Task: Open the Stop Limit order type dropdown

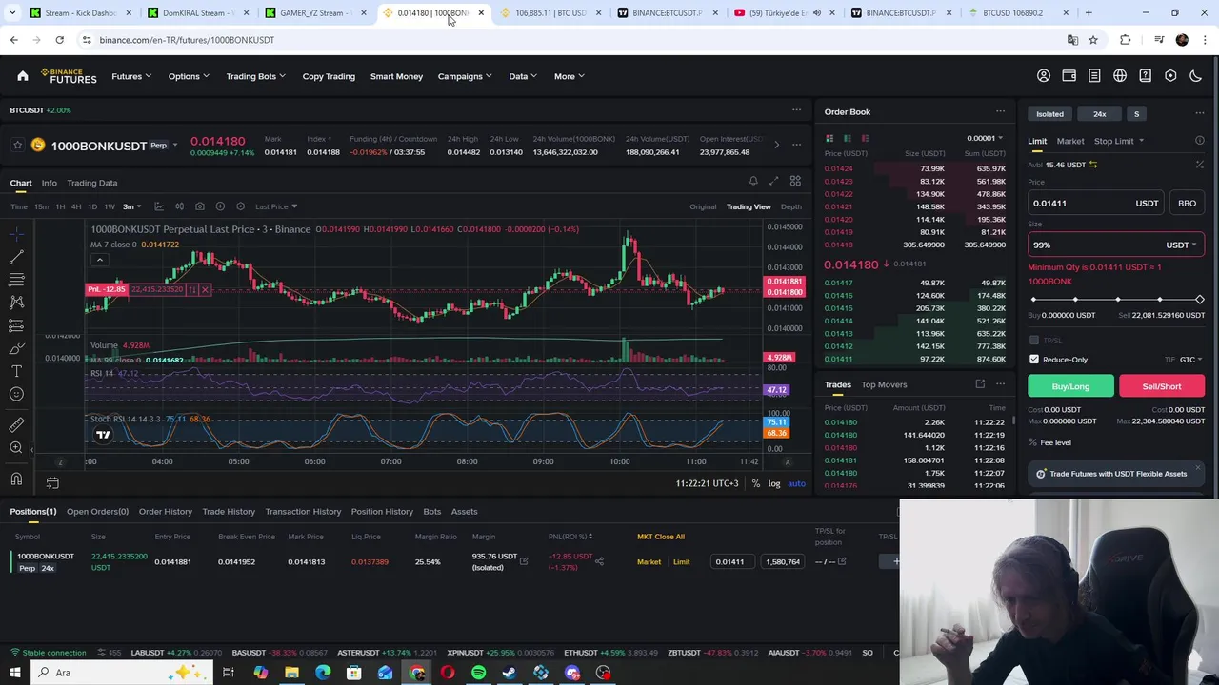Action: [1119, 141]
